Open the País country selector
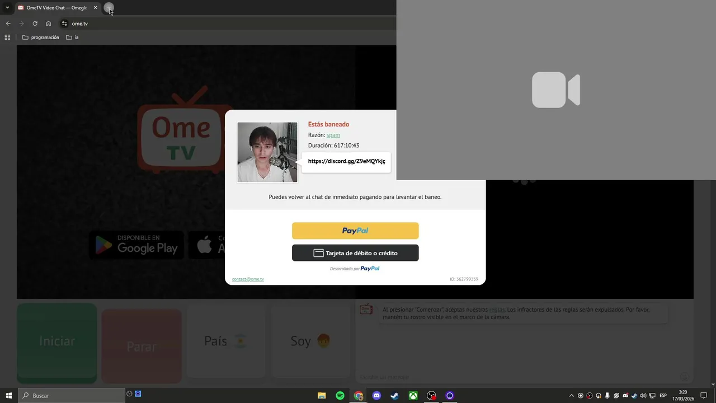The width and height of the screenshot is (716, 403). point(226,341)
